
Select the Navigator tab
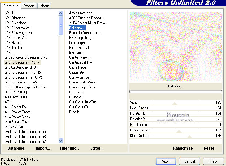(11, 5)
